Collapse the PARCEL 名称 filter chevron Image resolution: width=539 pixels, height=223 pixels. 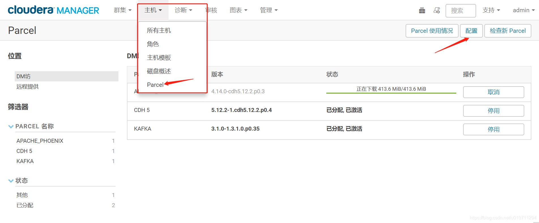tap(11, 126)
